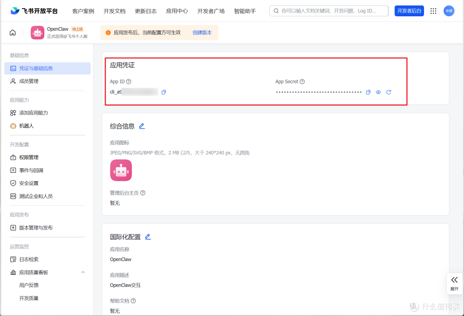
Task: Edit 国际化配置 with the pencil icon
Action: pyautogui.click(x=148, y=237)
